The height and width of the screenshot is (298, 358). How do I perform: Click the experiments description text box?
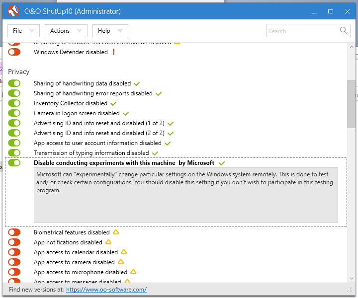(x=186, y=195)
